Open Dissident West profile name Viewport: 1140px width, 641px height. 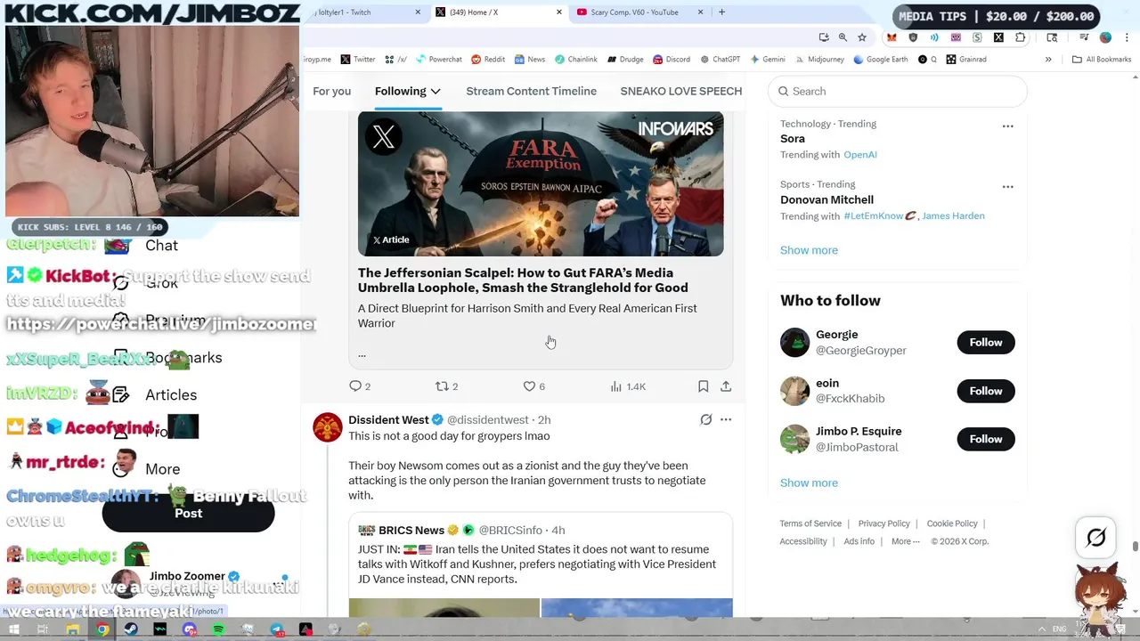(388, 420)
